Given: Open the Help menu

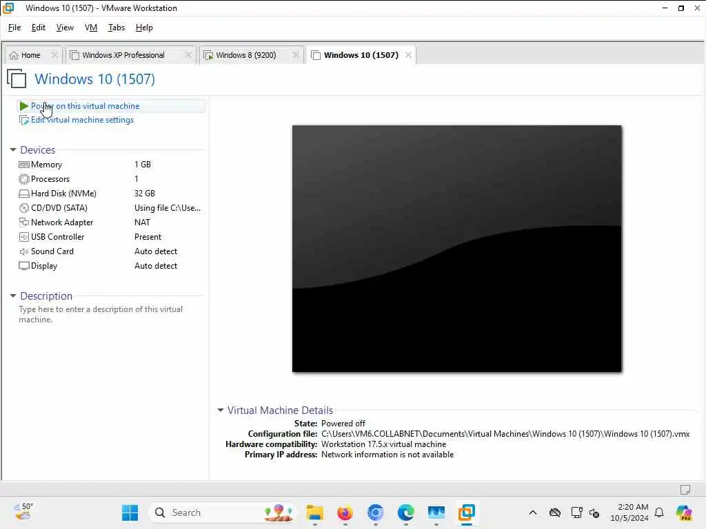Looking at the screenshot, I should point(144,28).
